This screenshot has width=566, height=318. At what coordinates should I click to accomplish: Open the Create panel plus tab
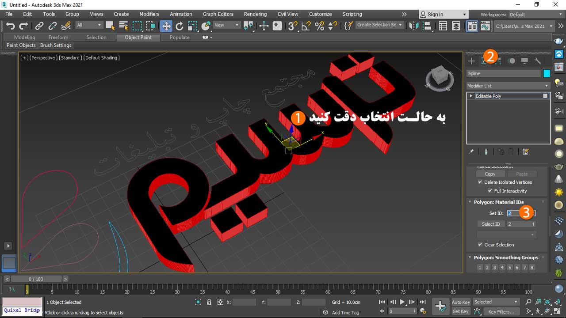click(x=471, y=61)
